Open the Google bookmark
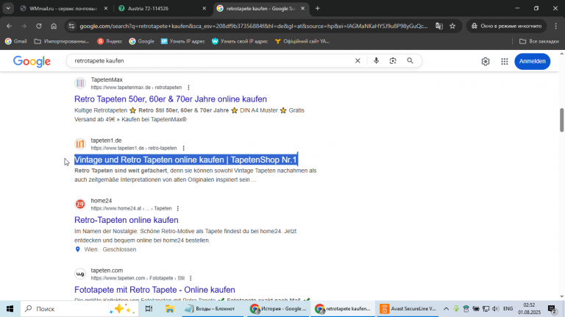 pyautogui.click(x=141, y=41)
